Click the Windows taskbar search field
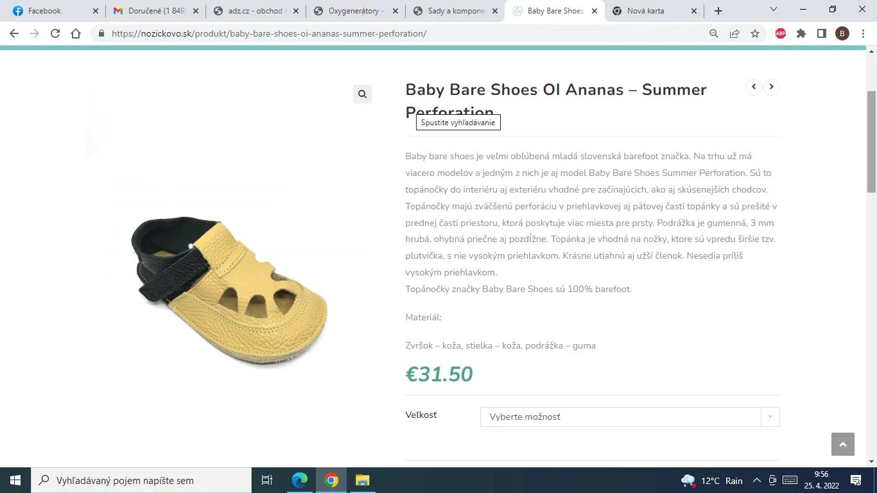The width and height of the screenshot is (877, 493). click(x=141, y=480)
